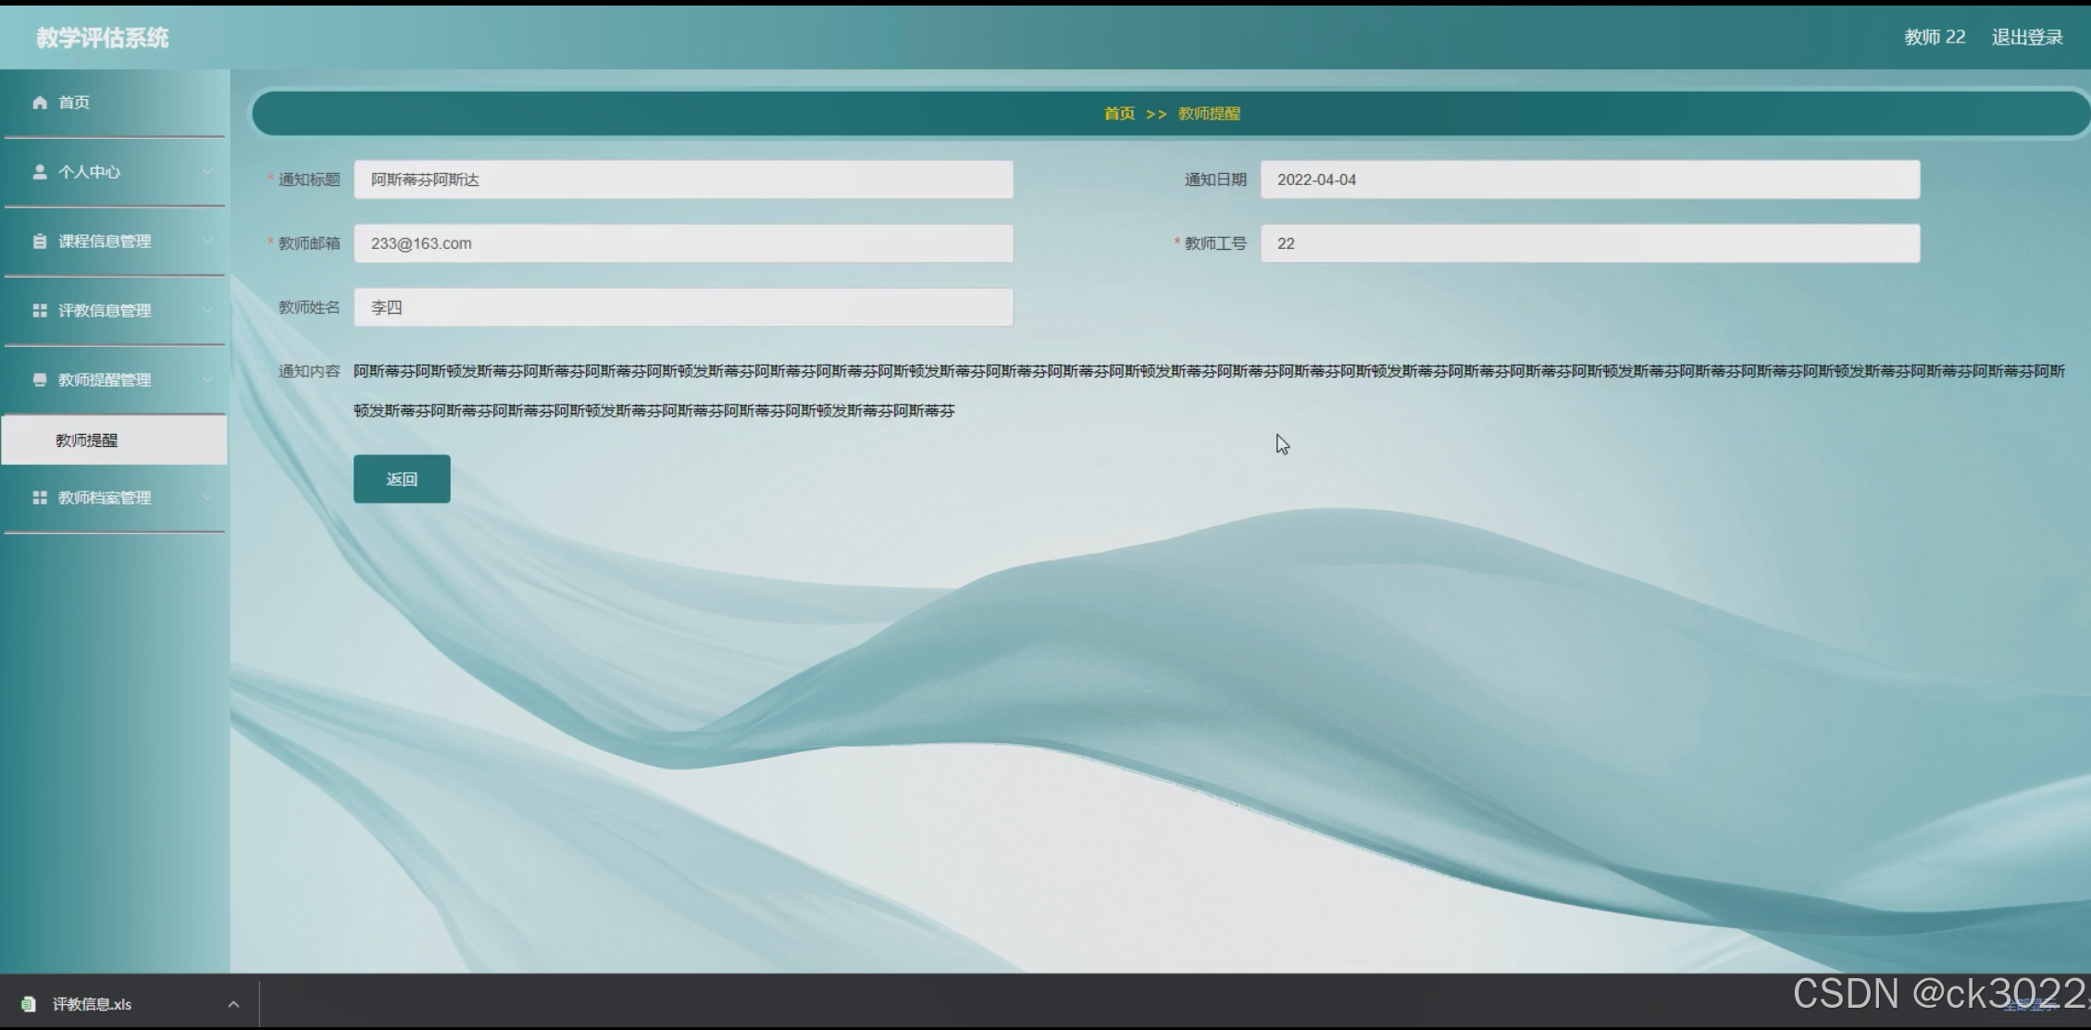2091x1030 pixels.
Task: Expand the 课程信息管理 chevron arrow
Action: point(207,242)
